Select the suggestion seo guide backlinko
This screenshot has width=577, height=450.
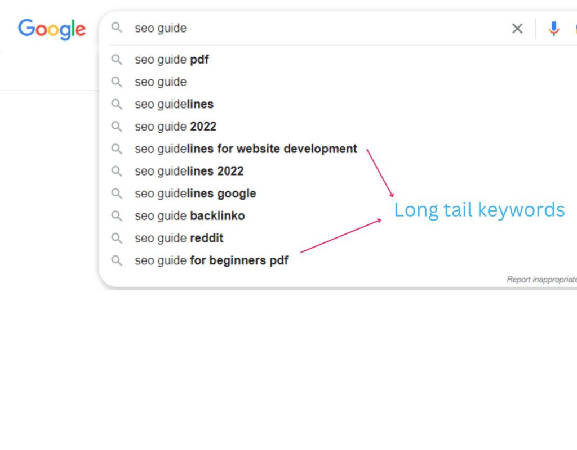tap(189, 215)
